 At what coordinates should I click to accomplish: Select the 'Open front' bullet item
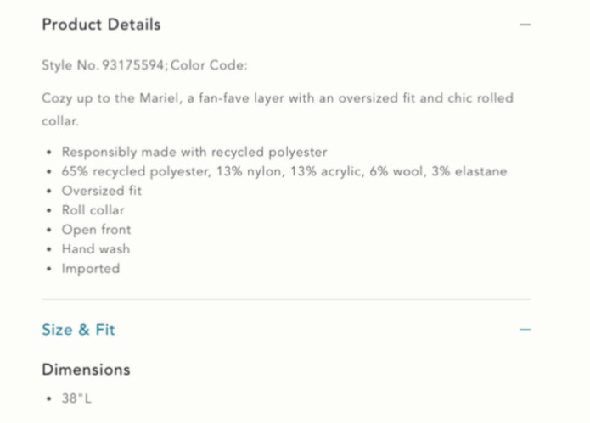coord(96,230)
